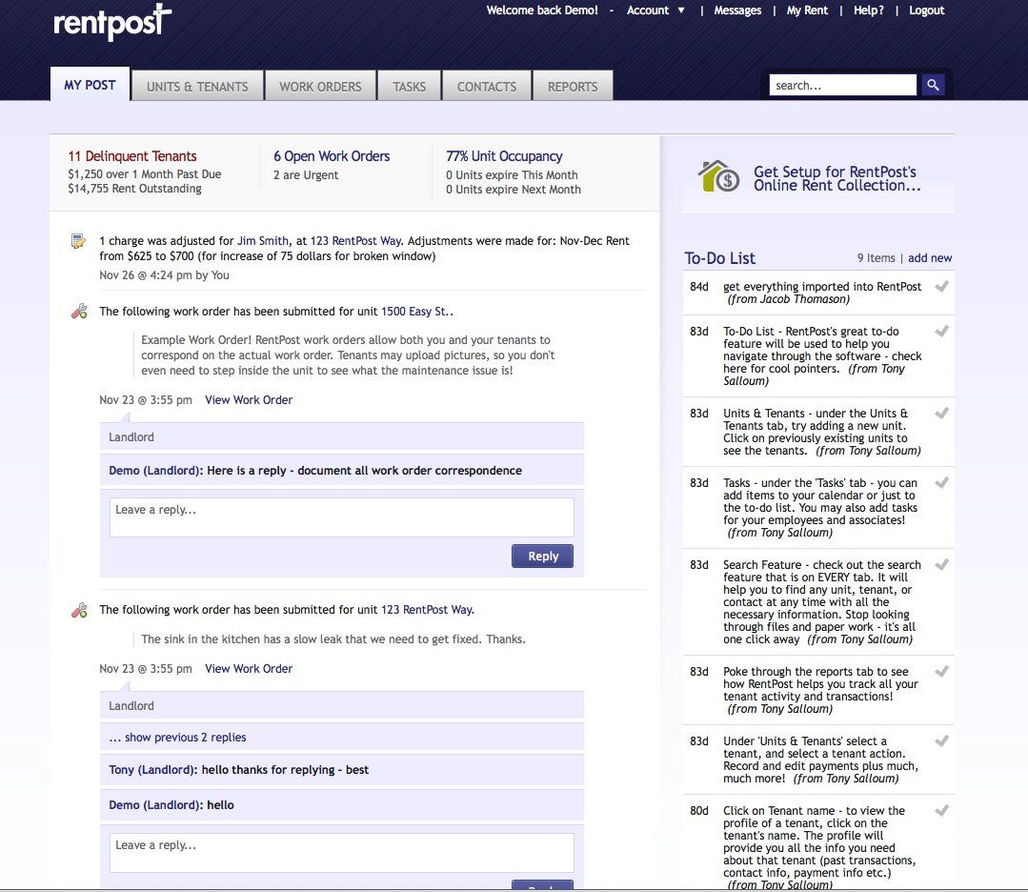Check off 'get everything imported into RentPost'
1028x892 pixels.
[x=941, y=286]
